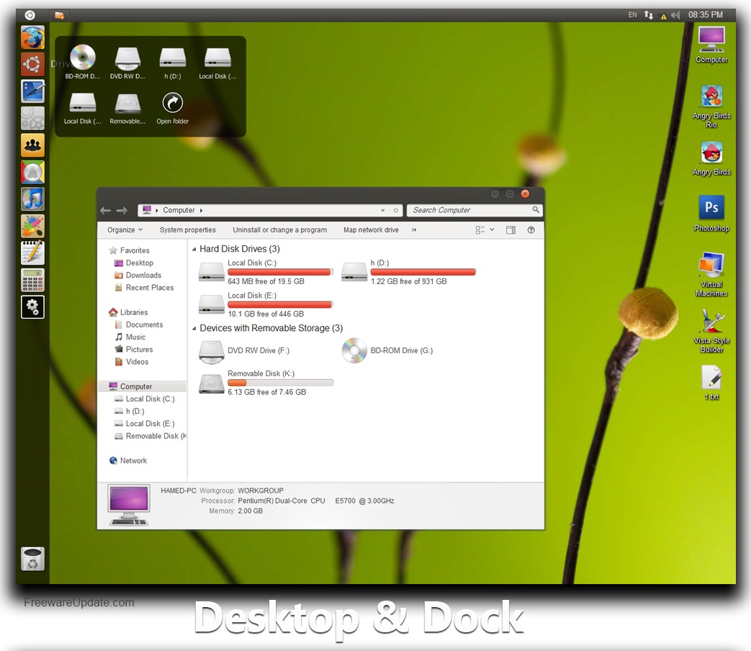Click the Local Disk (C:) capacity bar
The height and width of the screenshot is (651, 751).
coord(280,272)
